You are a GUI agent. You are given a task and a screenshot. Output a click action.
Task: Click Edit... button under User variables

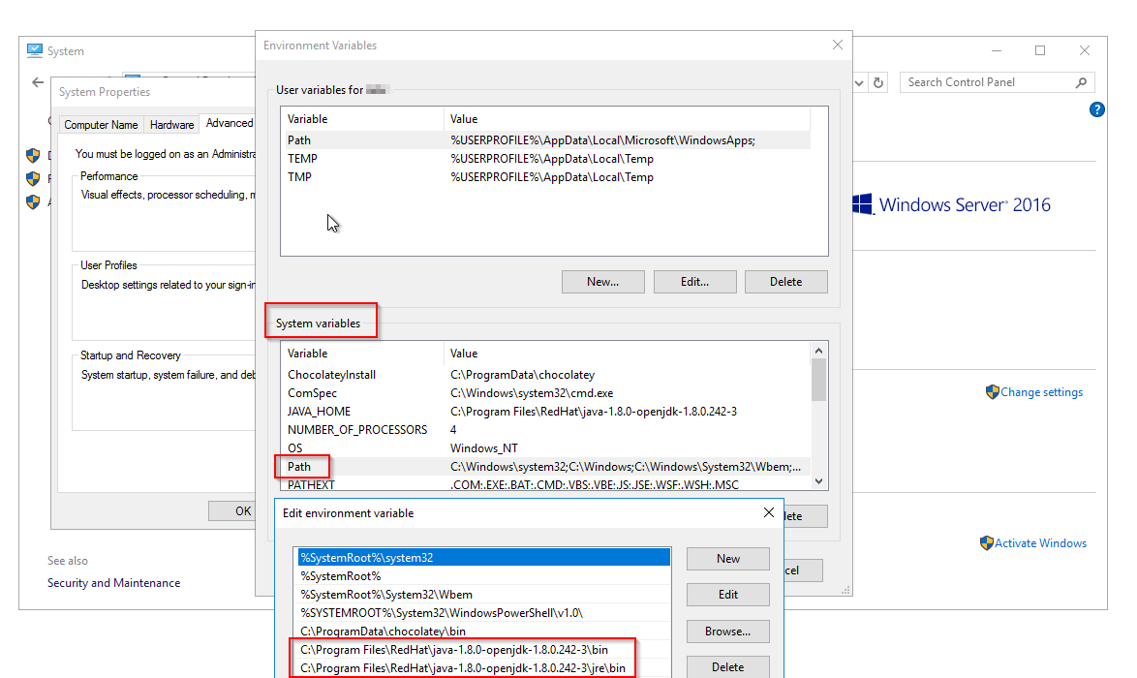tap(694, 282)
